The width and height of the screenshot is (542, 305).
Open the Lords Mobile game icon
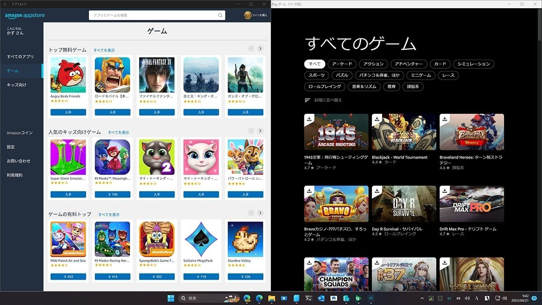click(x=112, y=75)
